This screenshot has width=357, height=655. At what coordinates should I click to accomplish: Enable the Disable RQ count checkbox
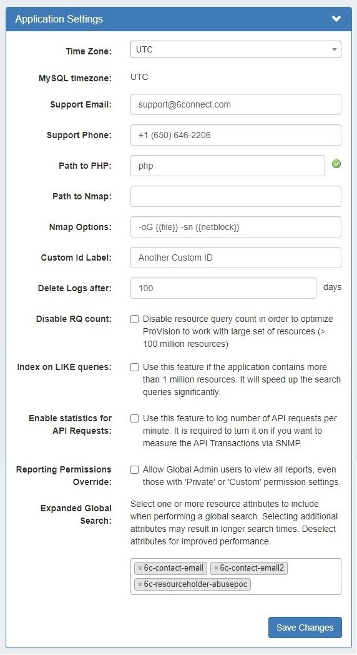point(134,319)
